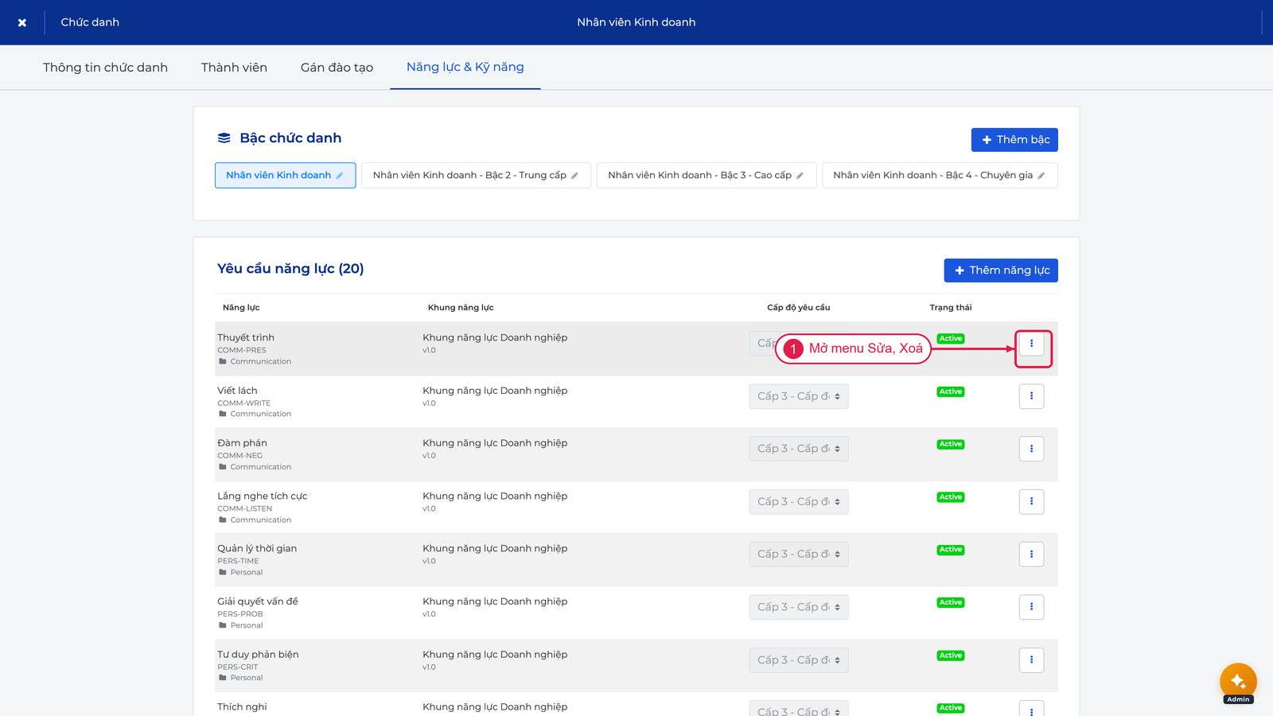The height and width of the screenshot is (716, 1273).
Task: Open the Gán đào tạo tab
Action: 337,68
